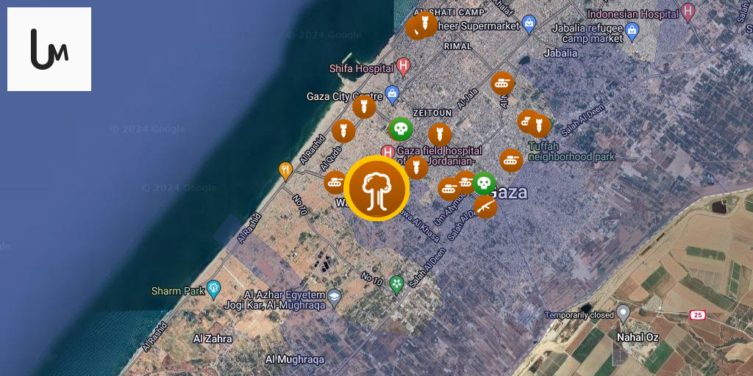753x376 pixels.
Task: Click the Gaza City Centre shopping pin
Action: click(x=393, y=95)
